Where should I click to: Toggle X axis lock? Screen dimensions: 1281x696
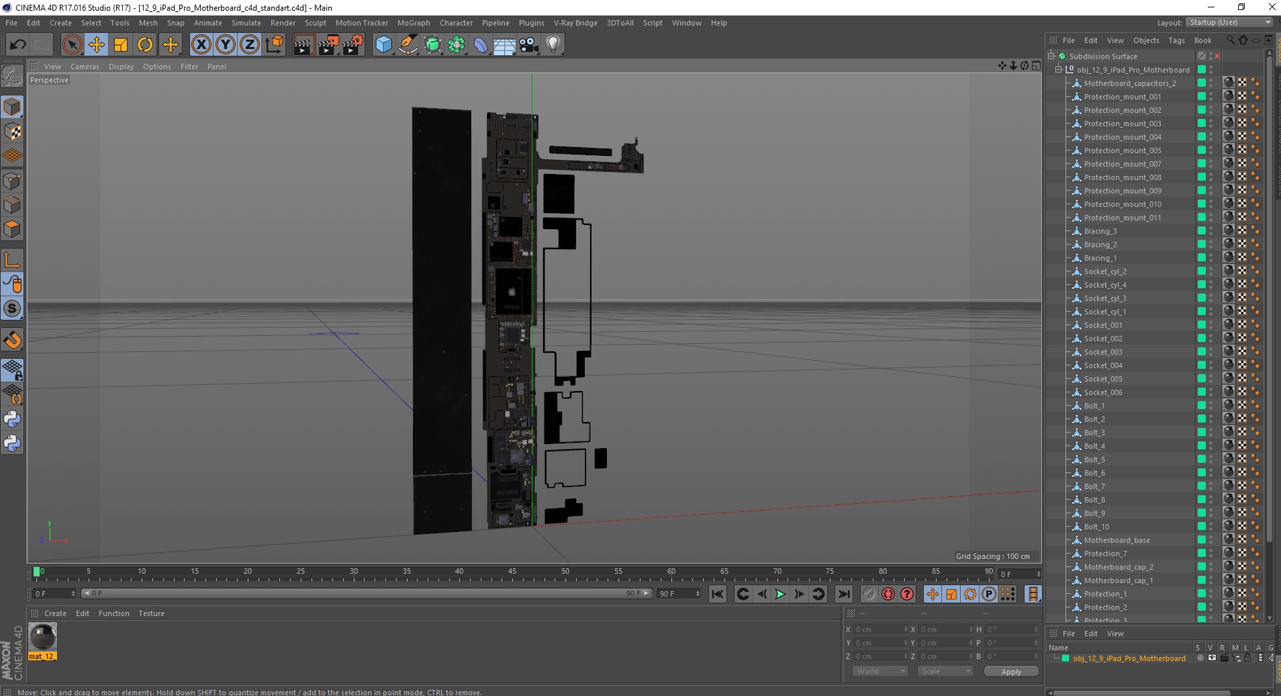pyautogui.click(x=201, y=45)
